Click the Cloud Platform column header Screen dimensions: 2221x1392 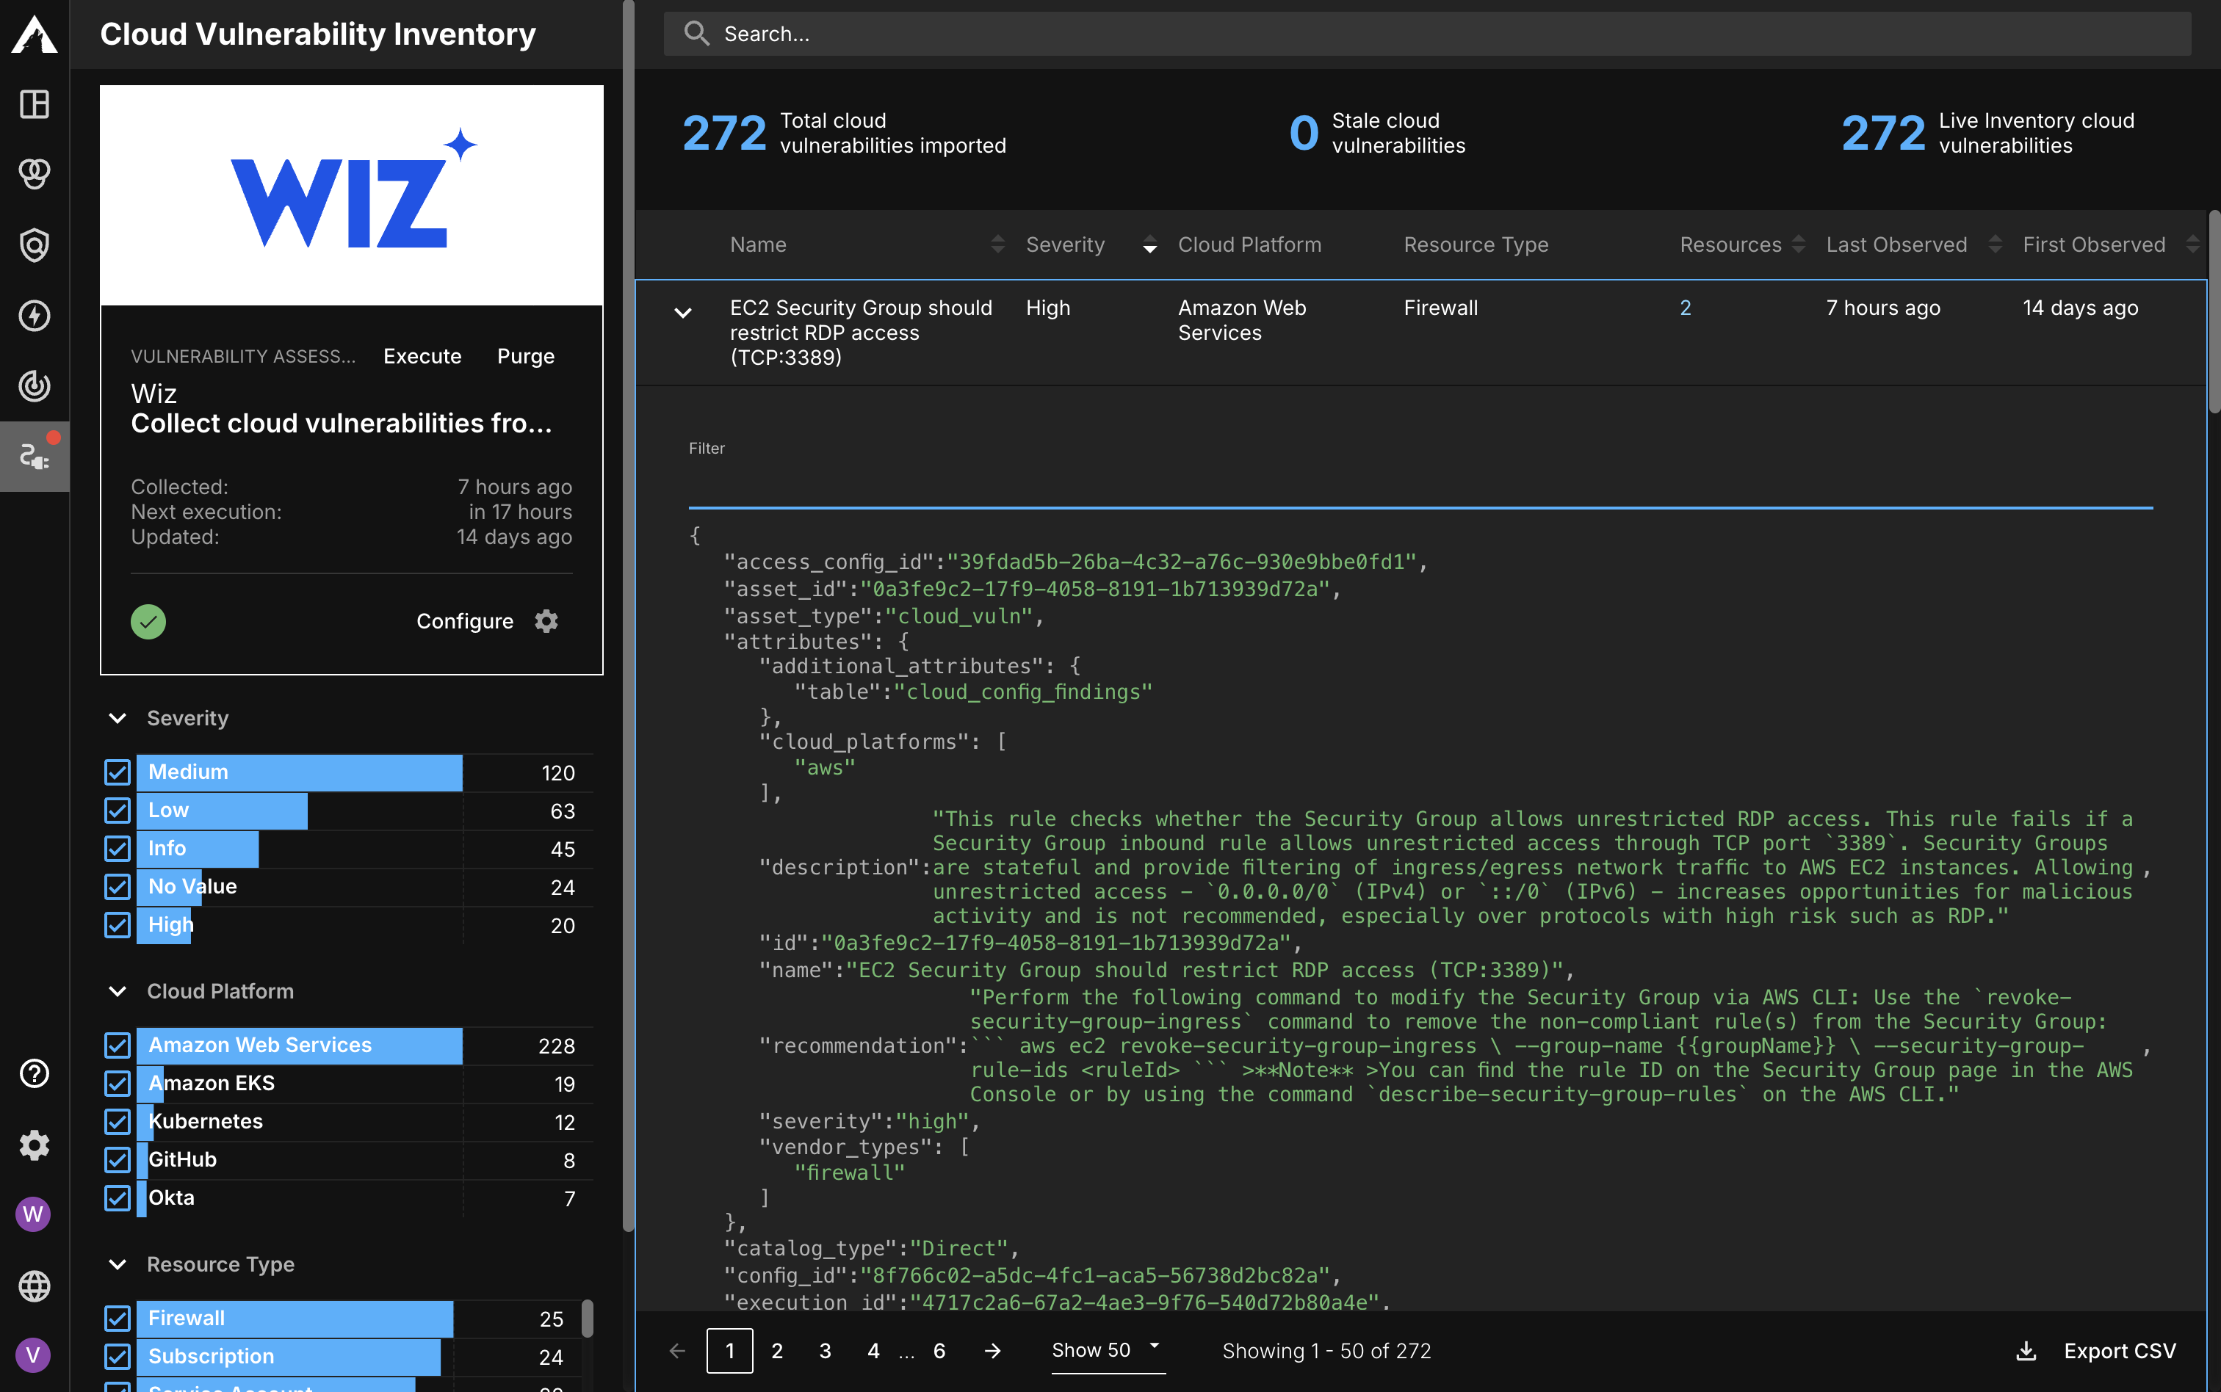(1249, 244)
